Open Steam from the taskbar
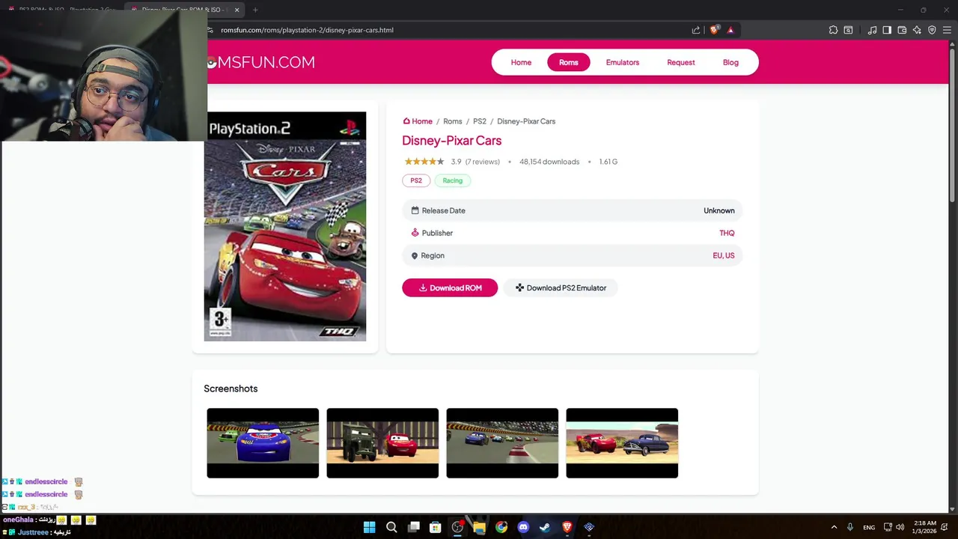Viewport: 958px width, 539px height. (545, 527)
